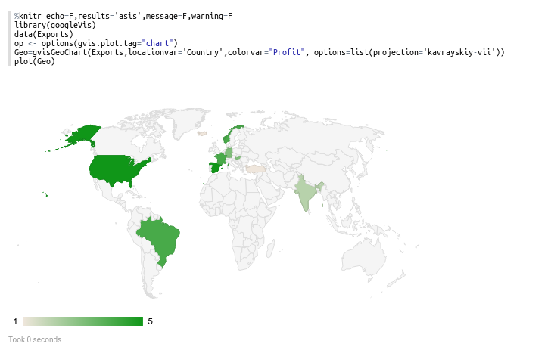Viewport: 551px width, 350px height.
Task: Select France on the world map
Action: 220,158
